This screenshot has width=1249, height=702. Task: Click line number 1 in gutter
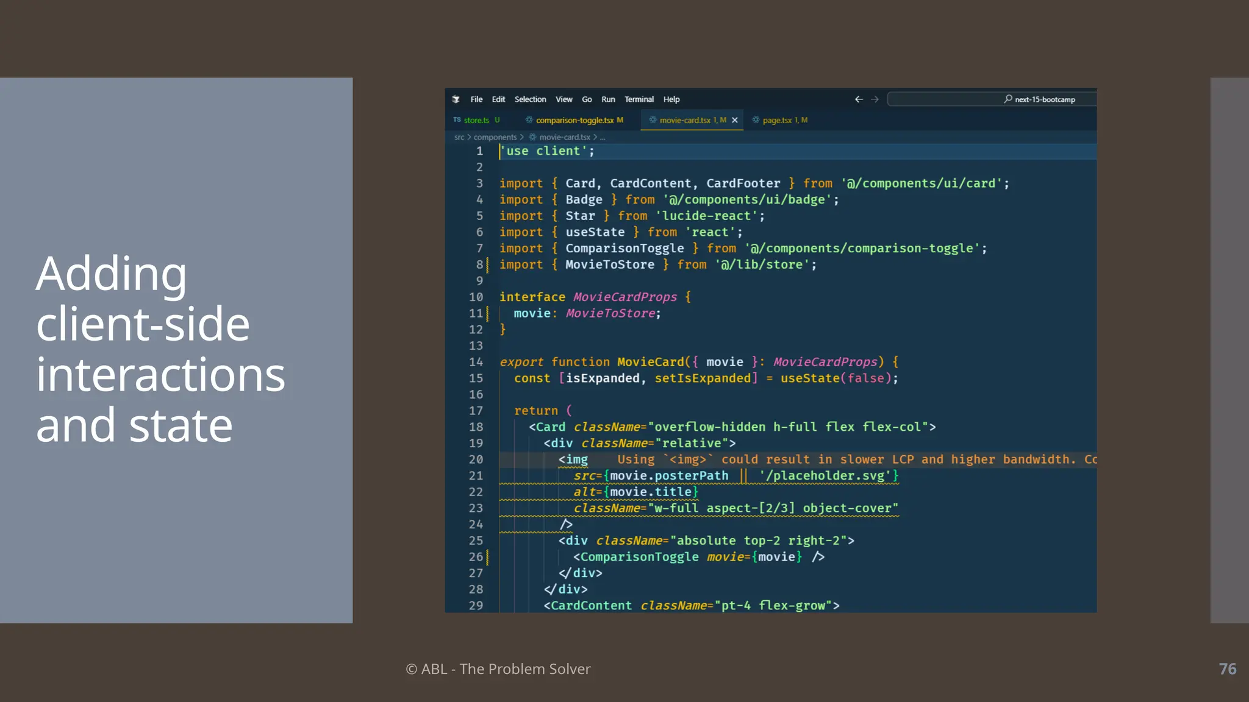click(x=479, y=151)
